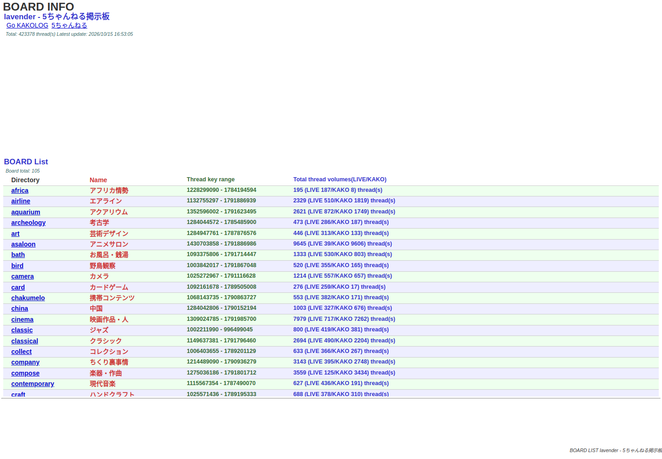This screenshot has width=662, height=459.
Task: Go to the china board
Action: [x=20, y=308]
